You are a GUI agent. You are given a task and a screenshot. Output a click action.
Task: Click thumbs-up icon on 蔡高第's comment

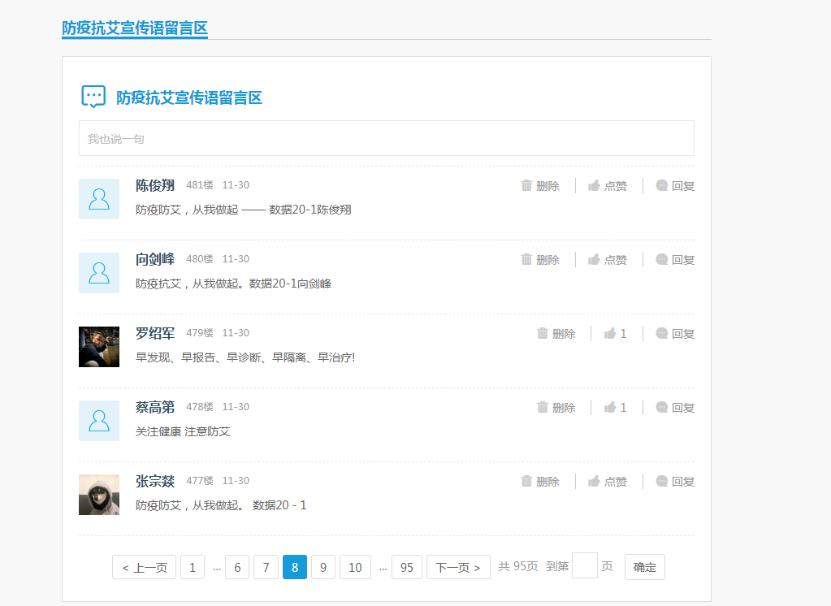610,407
